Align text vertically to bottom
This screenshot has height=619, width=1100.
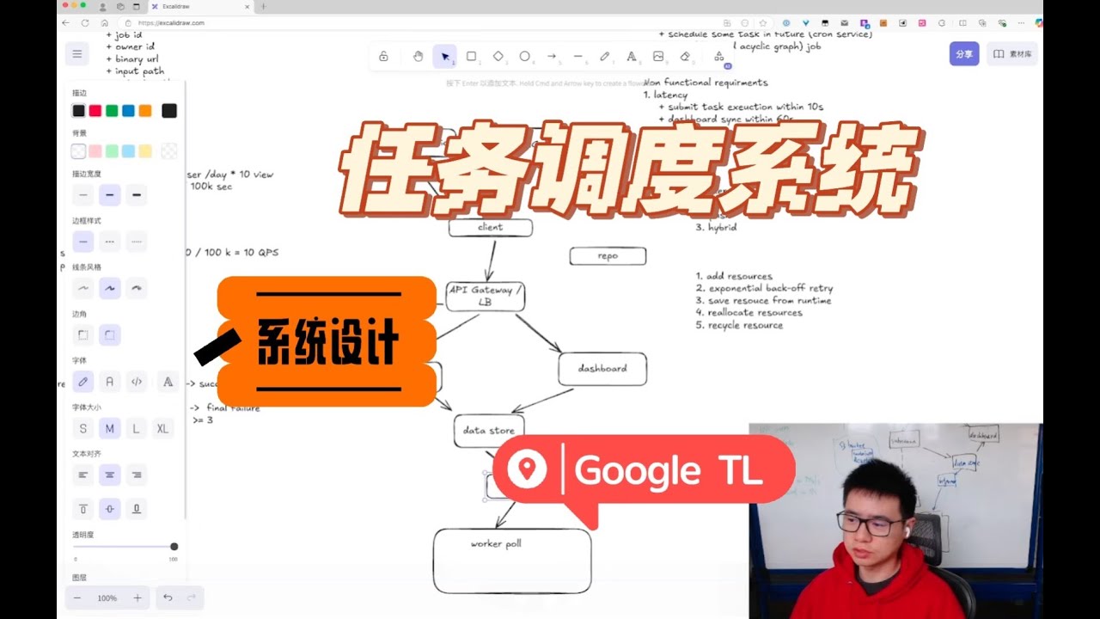136,509
